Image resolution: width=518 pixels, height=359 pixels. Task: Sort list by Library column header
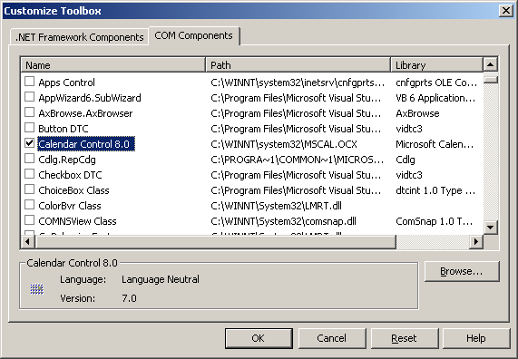(436, 64)
